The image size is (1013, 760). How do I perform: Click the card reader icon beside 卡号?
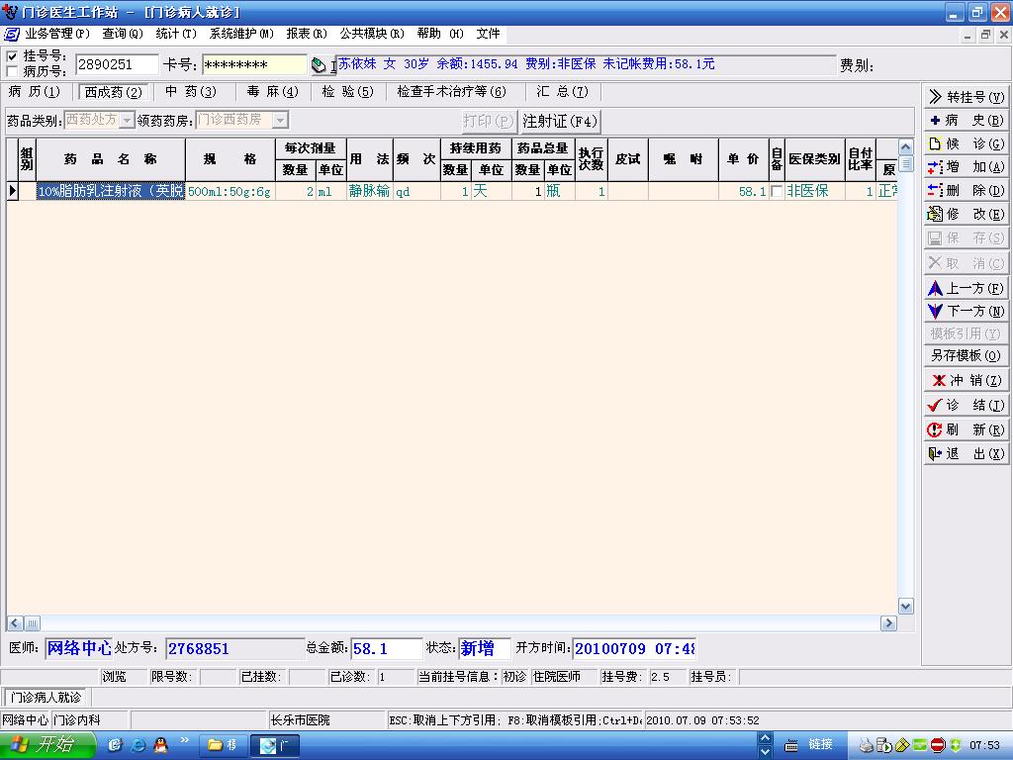tap(318, 64)
